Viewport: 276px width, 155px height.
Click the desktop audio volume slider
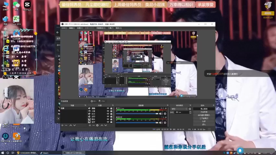point(137,123)
